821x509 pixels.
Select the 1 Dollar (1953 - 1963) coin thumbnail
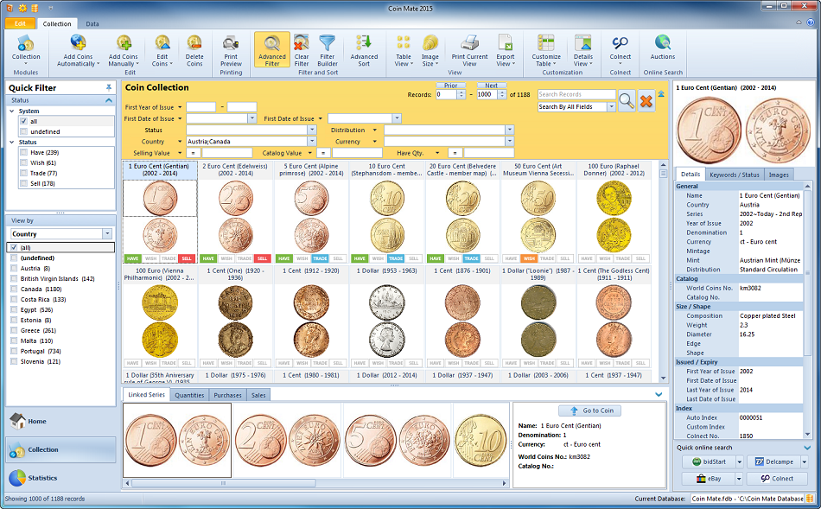click(x=386, y=317)
